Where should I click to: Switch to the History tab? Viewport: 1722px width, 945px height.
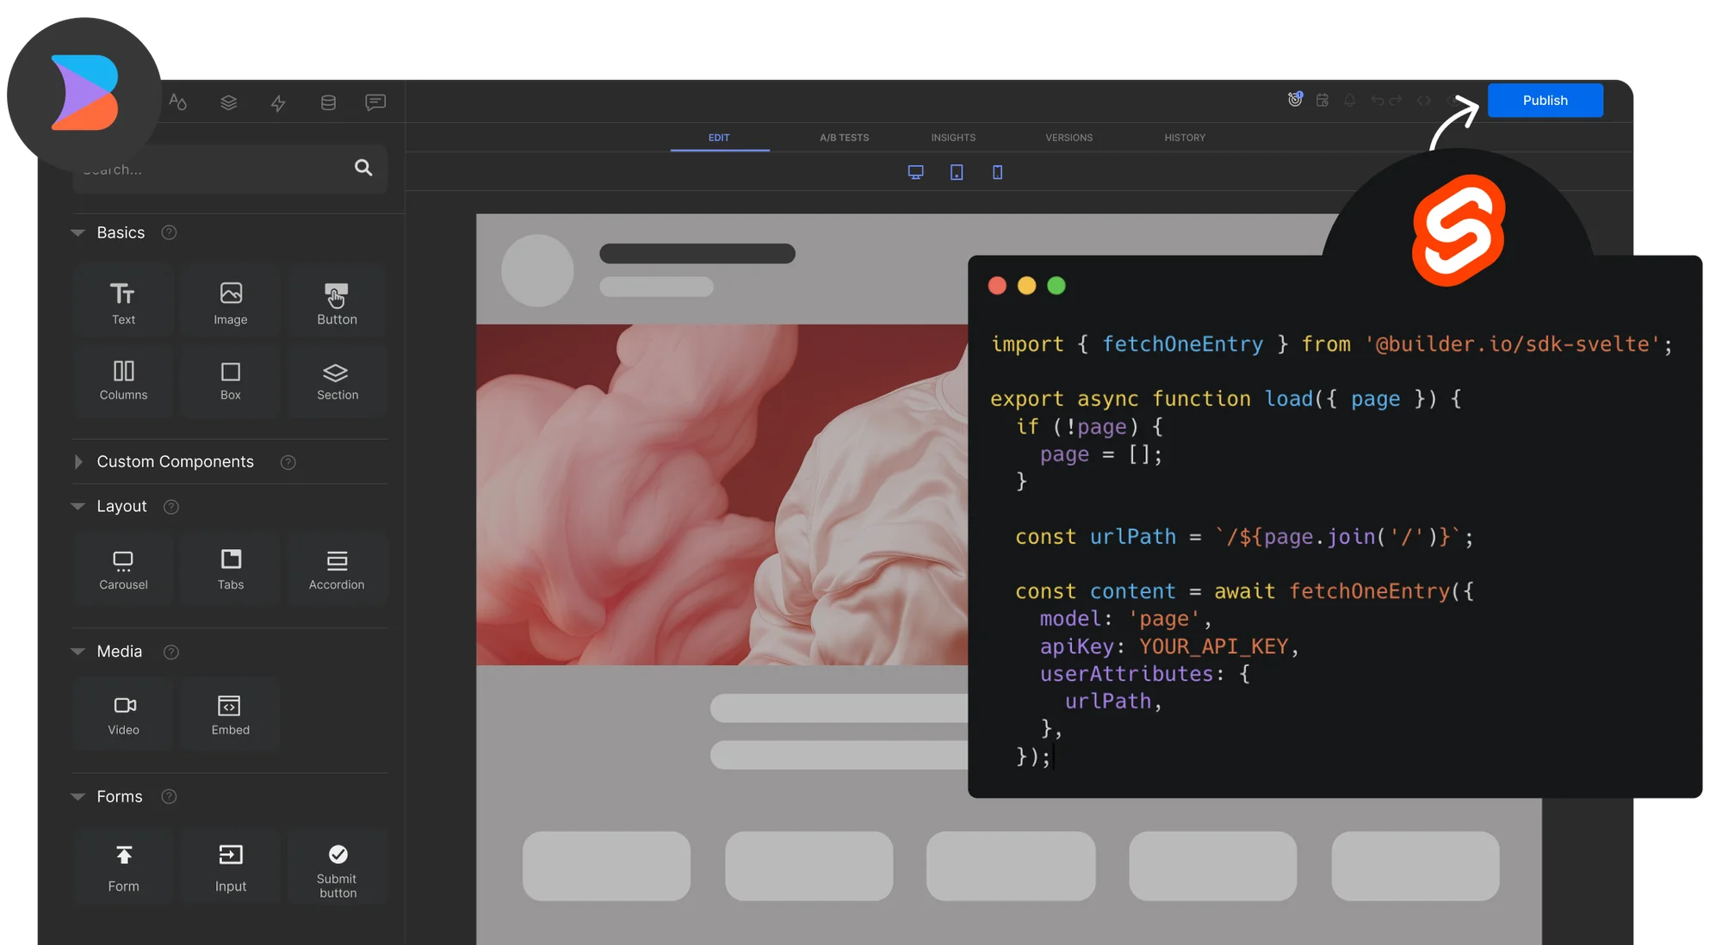pos(1184,138)
